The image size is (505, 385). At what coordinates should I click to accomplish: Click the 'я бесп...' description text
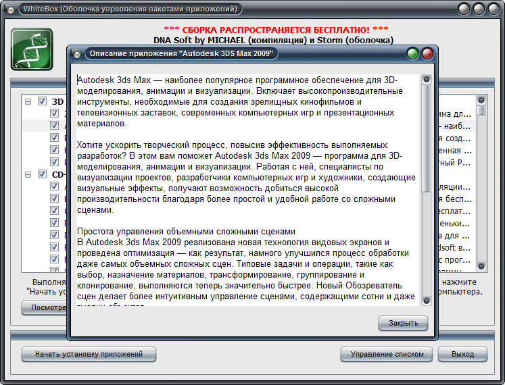pos(454,199)
